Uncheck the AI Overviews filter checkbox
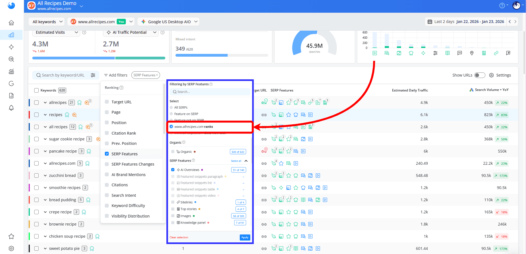 pos(173,169)
